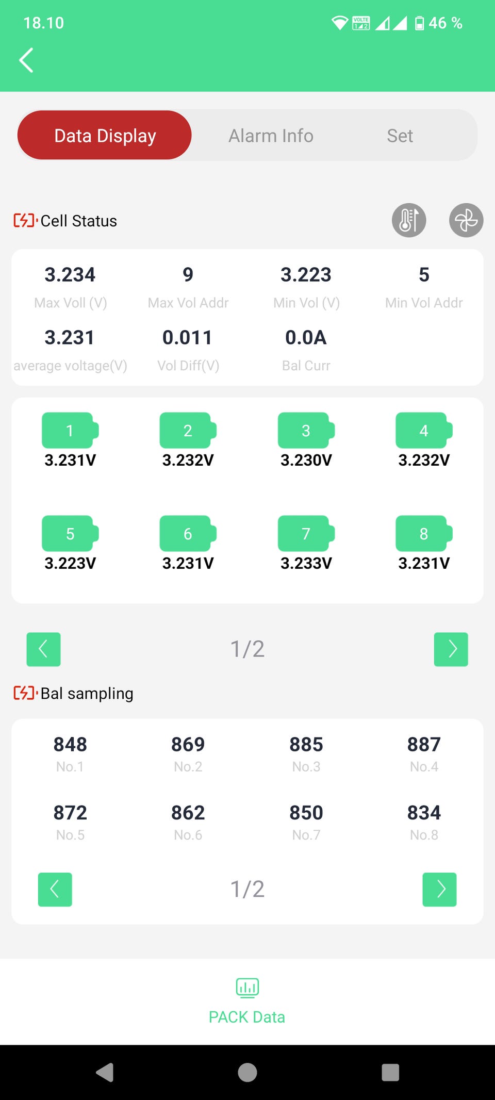Viewport: 495px width, 1100px height.
Task: Go to next cell voltage page
Action: pyautogui.click(x=451, y=649)
